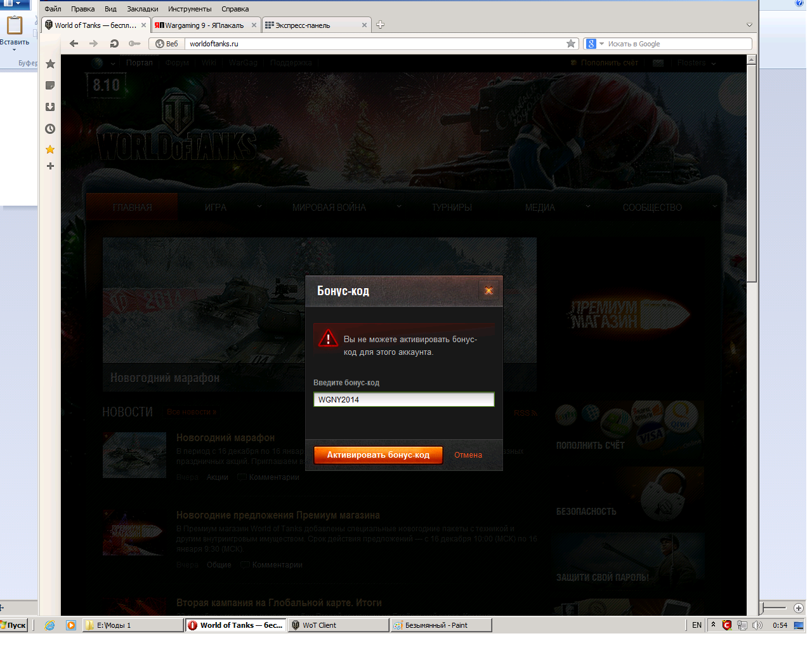Click the bonus code input field
Screen dimensions: 812x650
coord(403,399)
